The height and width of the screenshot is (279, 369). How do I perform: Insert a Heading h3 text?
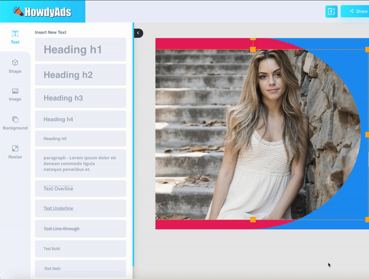coord(81,98)
